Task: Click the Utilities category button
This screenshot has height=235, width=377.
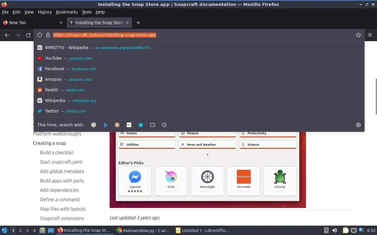Action: pyautogui.click(x=147, y=145)
